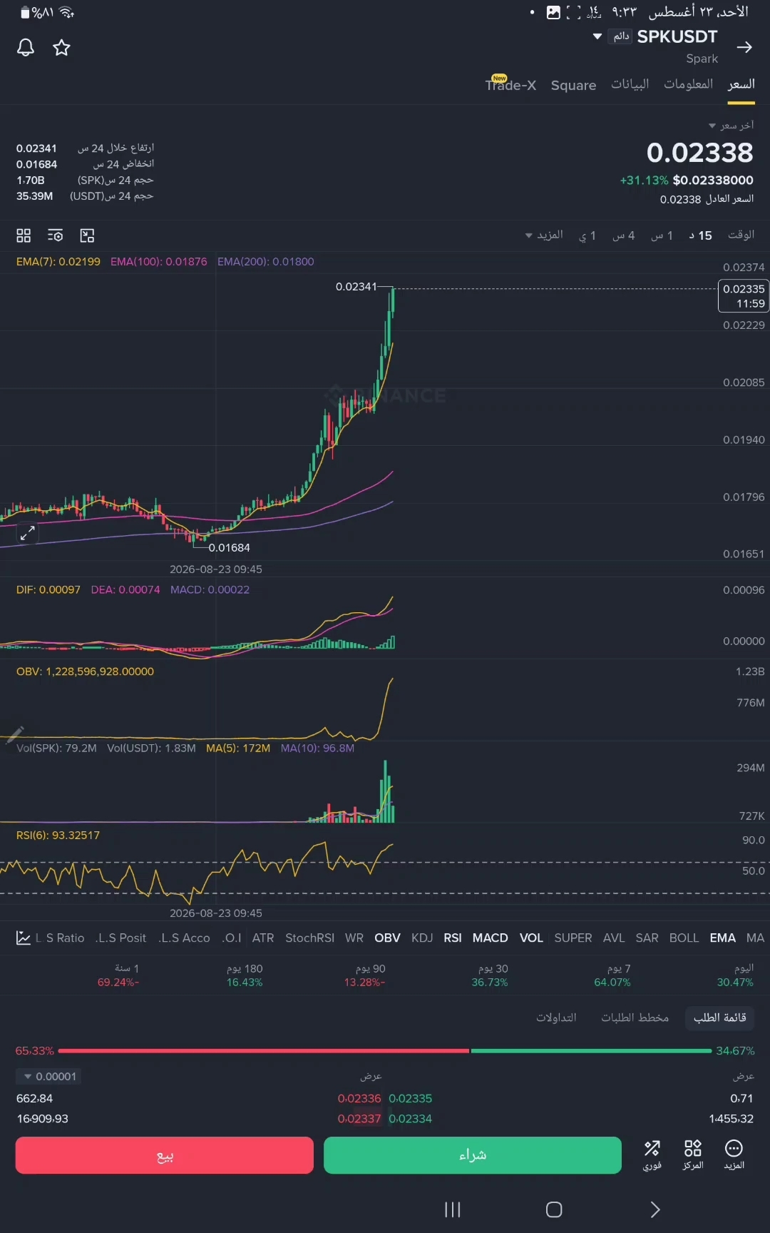Image resolution: width=770 pixels, height=1233 pixels.
Task: Toggle SAR indicator
Action: click(647, 938)
